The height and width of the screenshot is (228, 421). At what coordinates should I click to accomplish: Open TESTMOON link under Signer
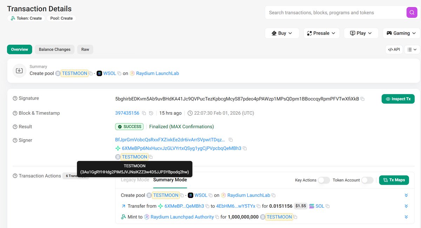[x=135, y=157]
